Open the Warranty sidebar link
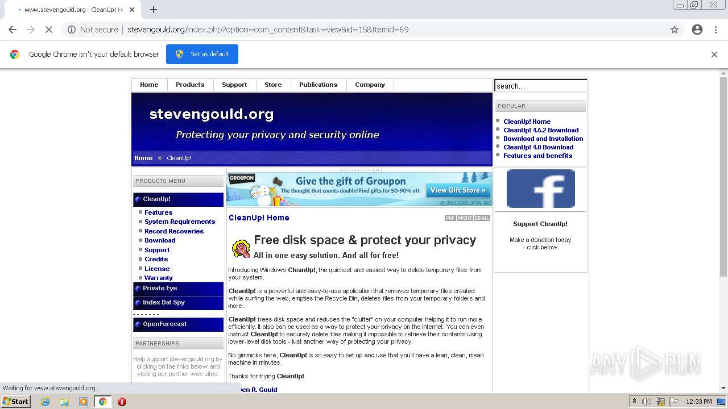This screenshot has width=728, height=409. point(159,278)
